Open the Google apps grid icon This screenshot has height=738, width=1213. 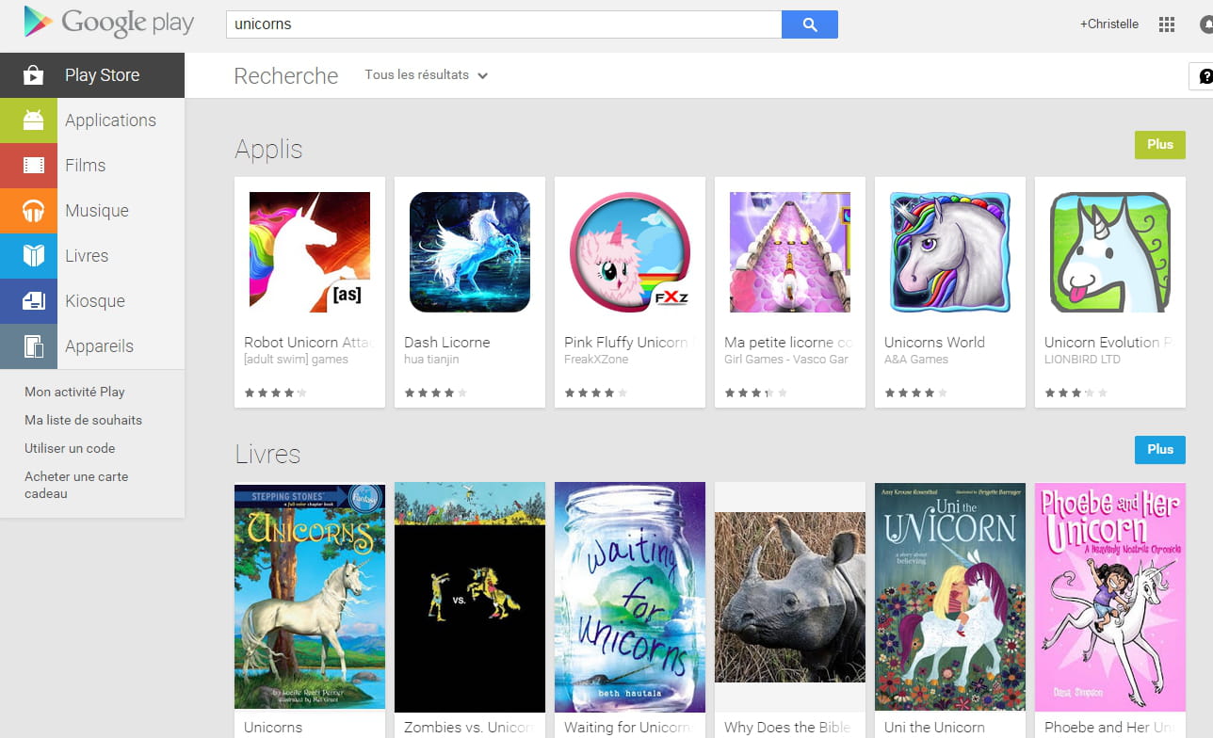click(1167, 24)
